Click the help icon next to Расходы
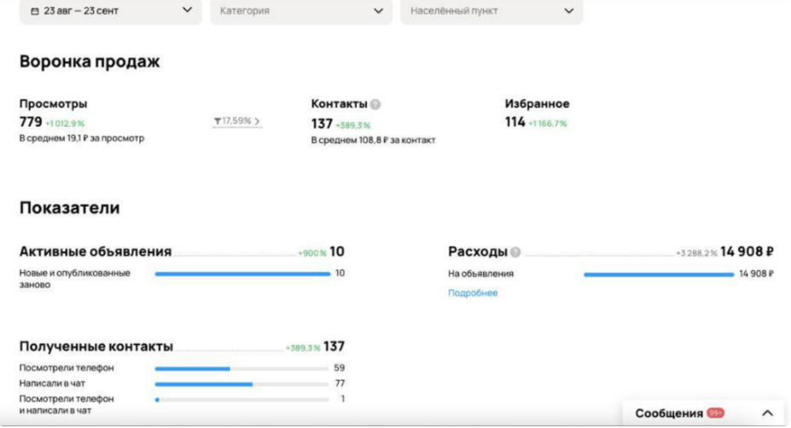The width and height of the screenshot is (791, 428). tap(515, 252)
